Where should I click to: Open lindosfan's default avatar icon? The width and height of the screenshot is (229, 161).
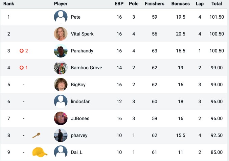[61, 101]
